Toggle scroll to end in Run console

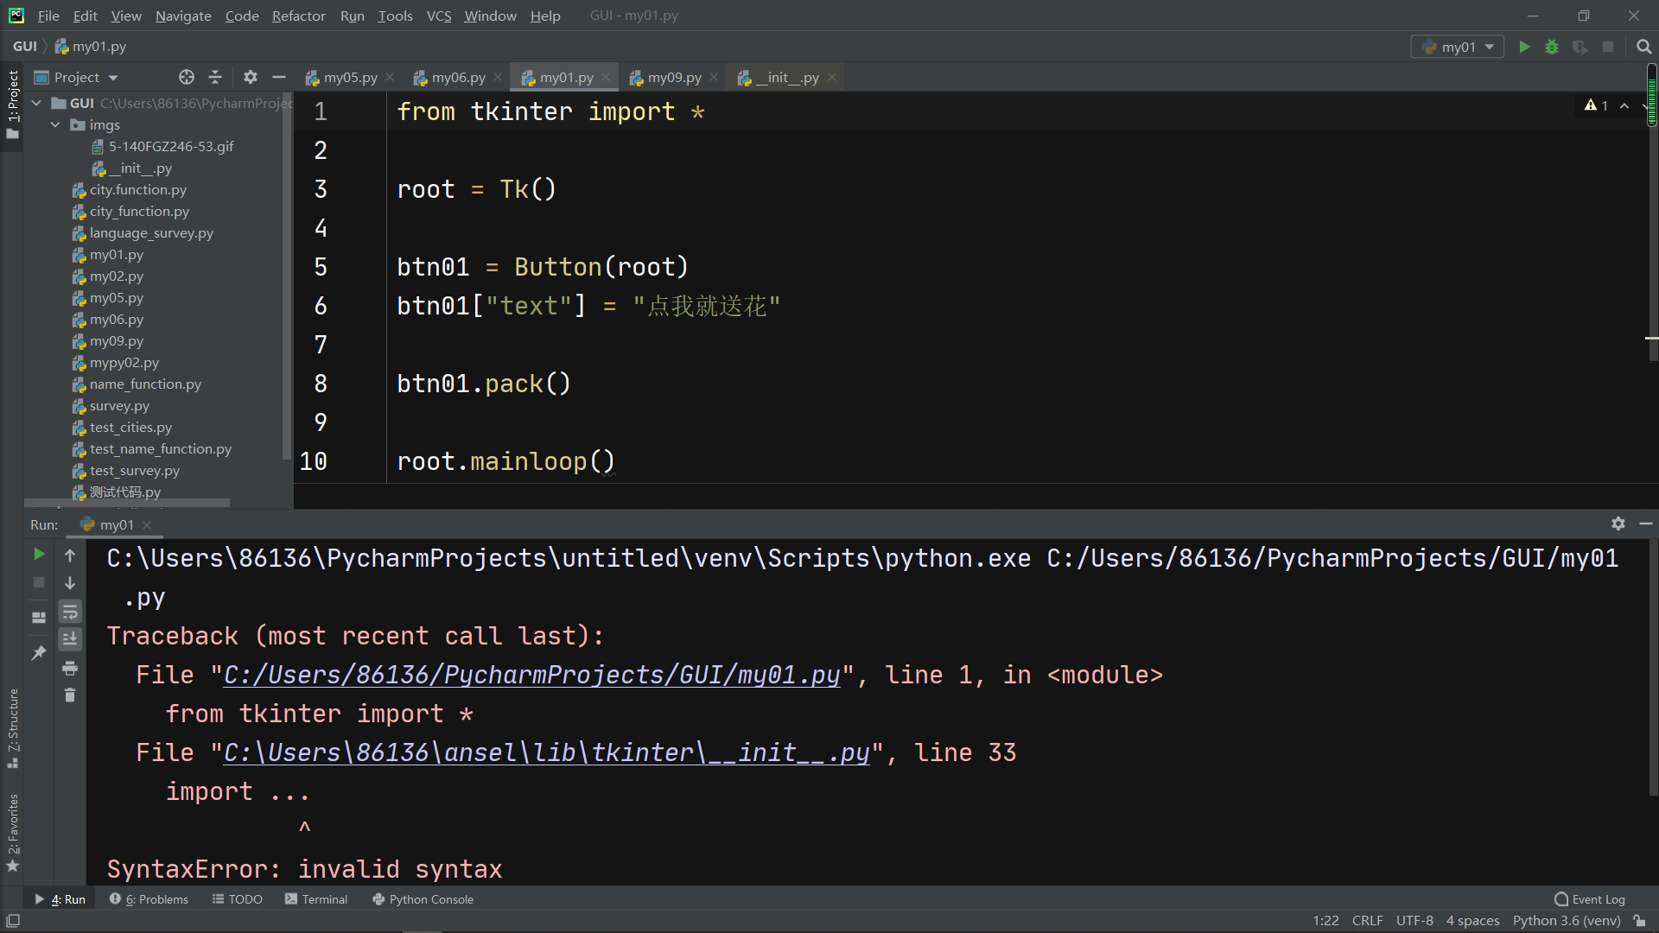(70, 639)
